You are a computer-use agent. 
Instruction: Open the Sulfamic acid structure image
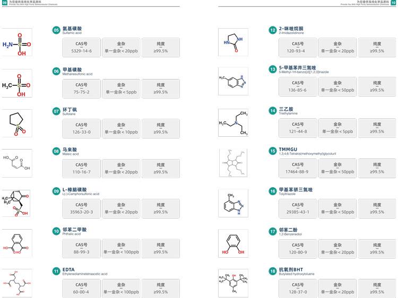pos(17,43)
